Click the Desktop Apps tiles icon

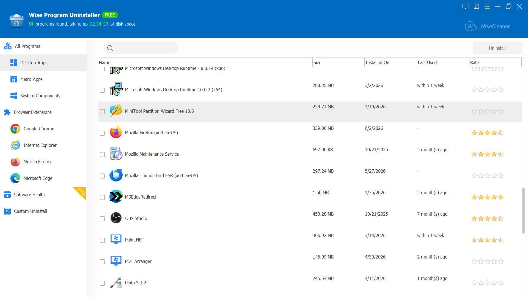14,63
